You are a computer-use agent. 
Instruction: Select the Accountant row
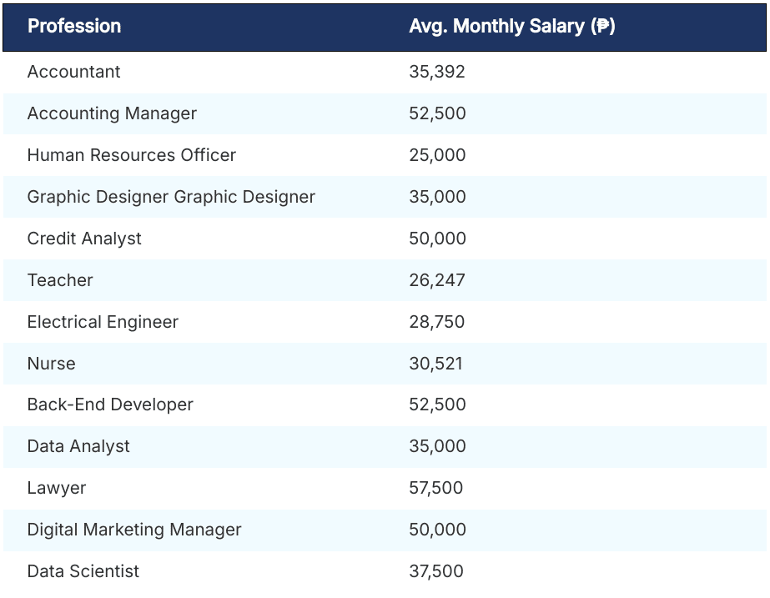pyautogui.click(x=74, y=72)
